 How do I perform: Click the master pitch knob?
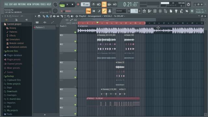pos(55,11)
